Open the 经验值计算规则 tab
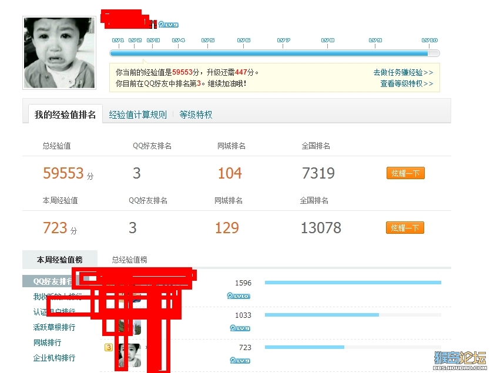The width and height of the screenshot is (490, 373). tap(138, 115)
